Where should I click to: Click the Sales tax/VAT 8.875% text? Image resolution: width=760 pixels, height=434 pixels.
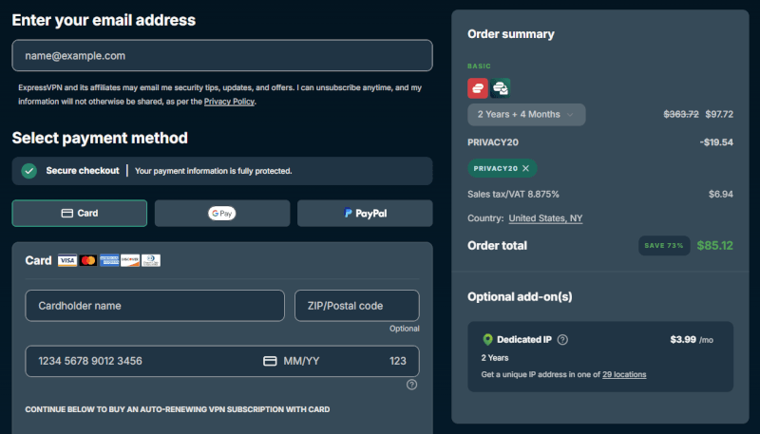513,195
